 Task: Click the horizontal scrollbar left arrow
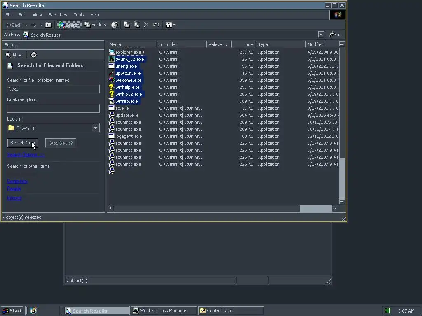click(110, 208)
